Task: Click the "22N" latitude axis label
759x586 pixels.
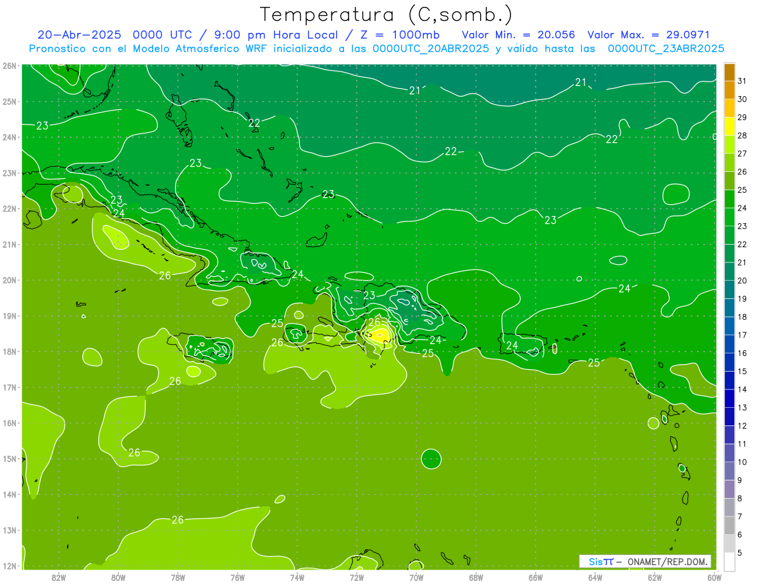Action: pos(10,209)
